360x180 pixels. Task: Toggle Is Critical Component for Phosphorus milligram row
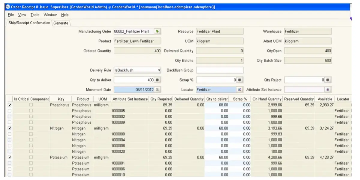tap(31, 105)
